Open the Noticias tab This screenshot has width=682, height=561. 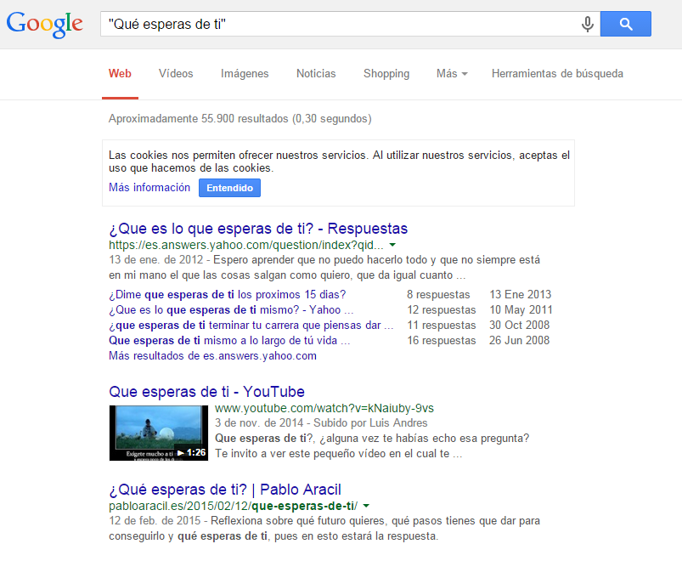(316, 74)
